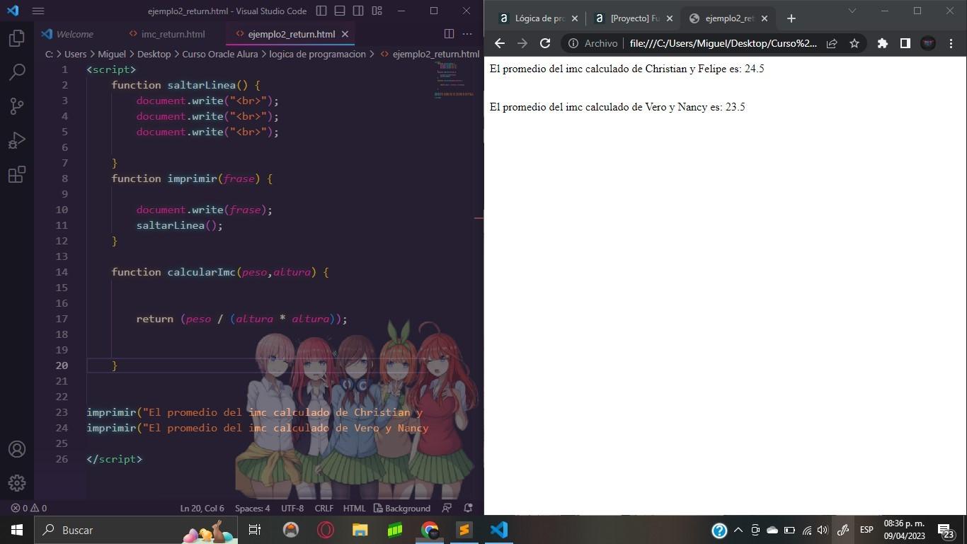
Task: Open the Source Control view
Action: click(x=17, y=106)
